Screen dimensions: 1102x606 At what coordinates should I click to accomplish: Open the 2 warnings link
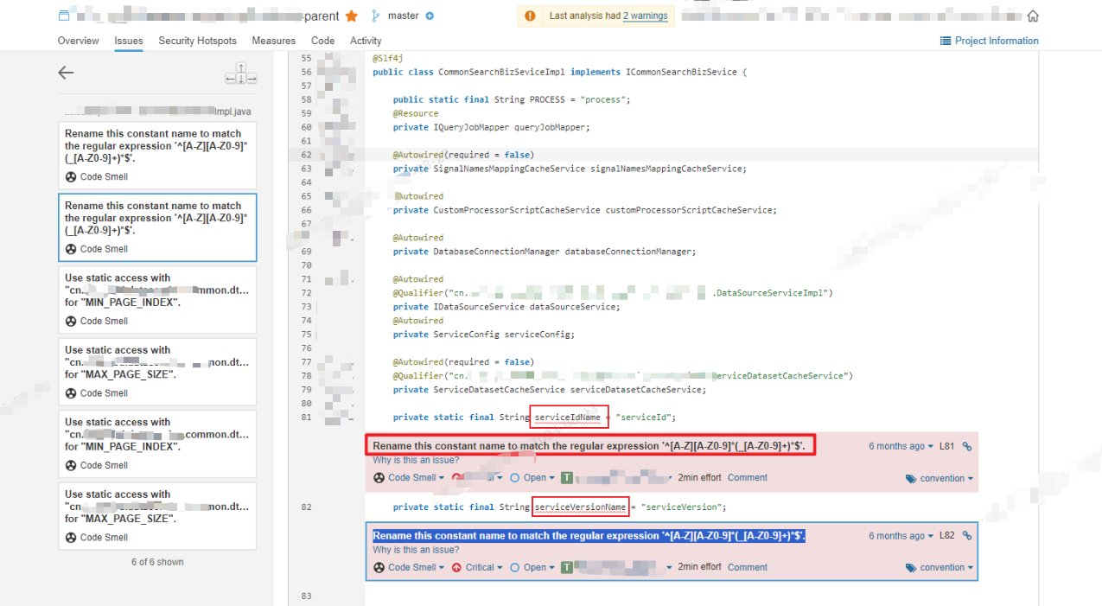(x=646, y=16)
